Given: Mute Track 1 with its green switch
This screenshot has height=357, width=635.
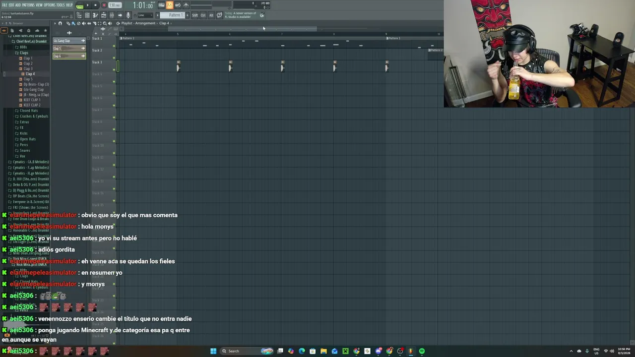Looking at the screenshot, I should point(114,45).
